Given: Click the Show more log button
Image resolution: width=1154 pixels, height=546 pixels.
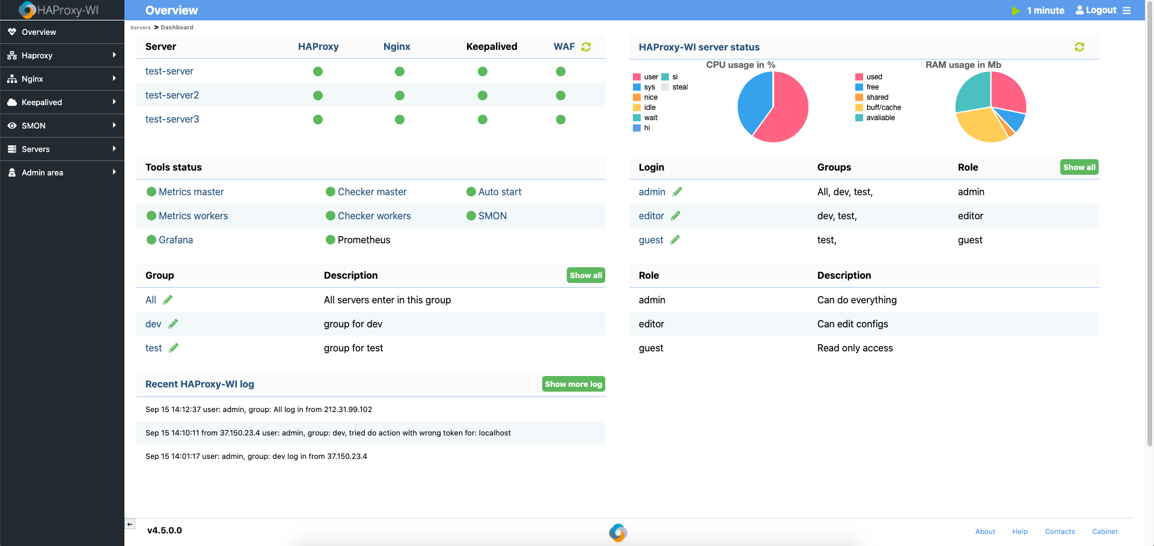Looking at the screenshot, I should (x=573, y=384).
